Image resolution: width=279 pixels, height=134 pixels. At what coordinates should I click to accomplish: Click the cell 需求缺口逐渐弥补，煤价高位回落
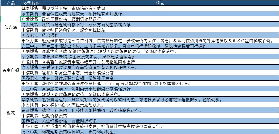click(160, 30)
